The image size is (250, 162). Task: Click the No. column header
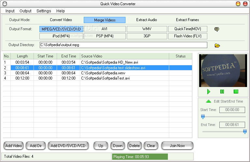tap(7, 56)
